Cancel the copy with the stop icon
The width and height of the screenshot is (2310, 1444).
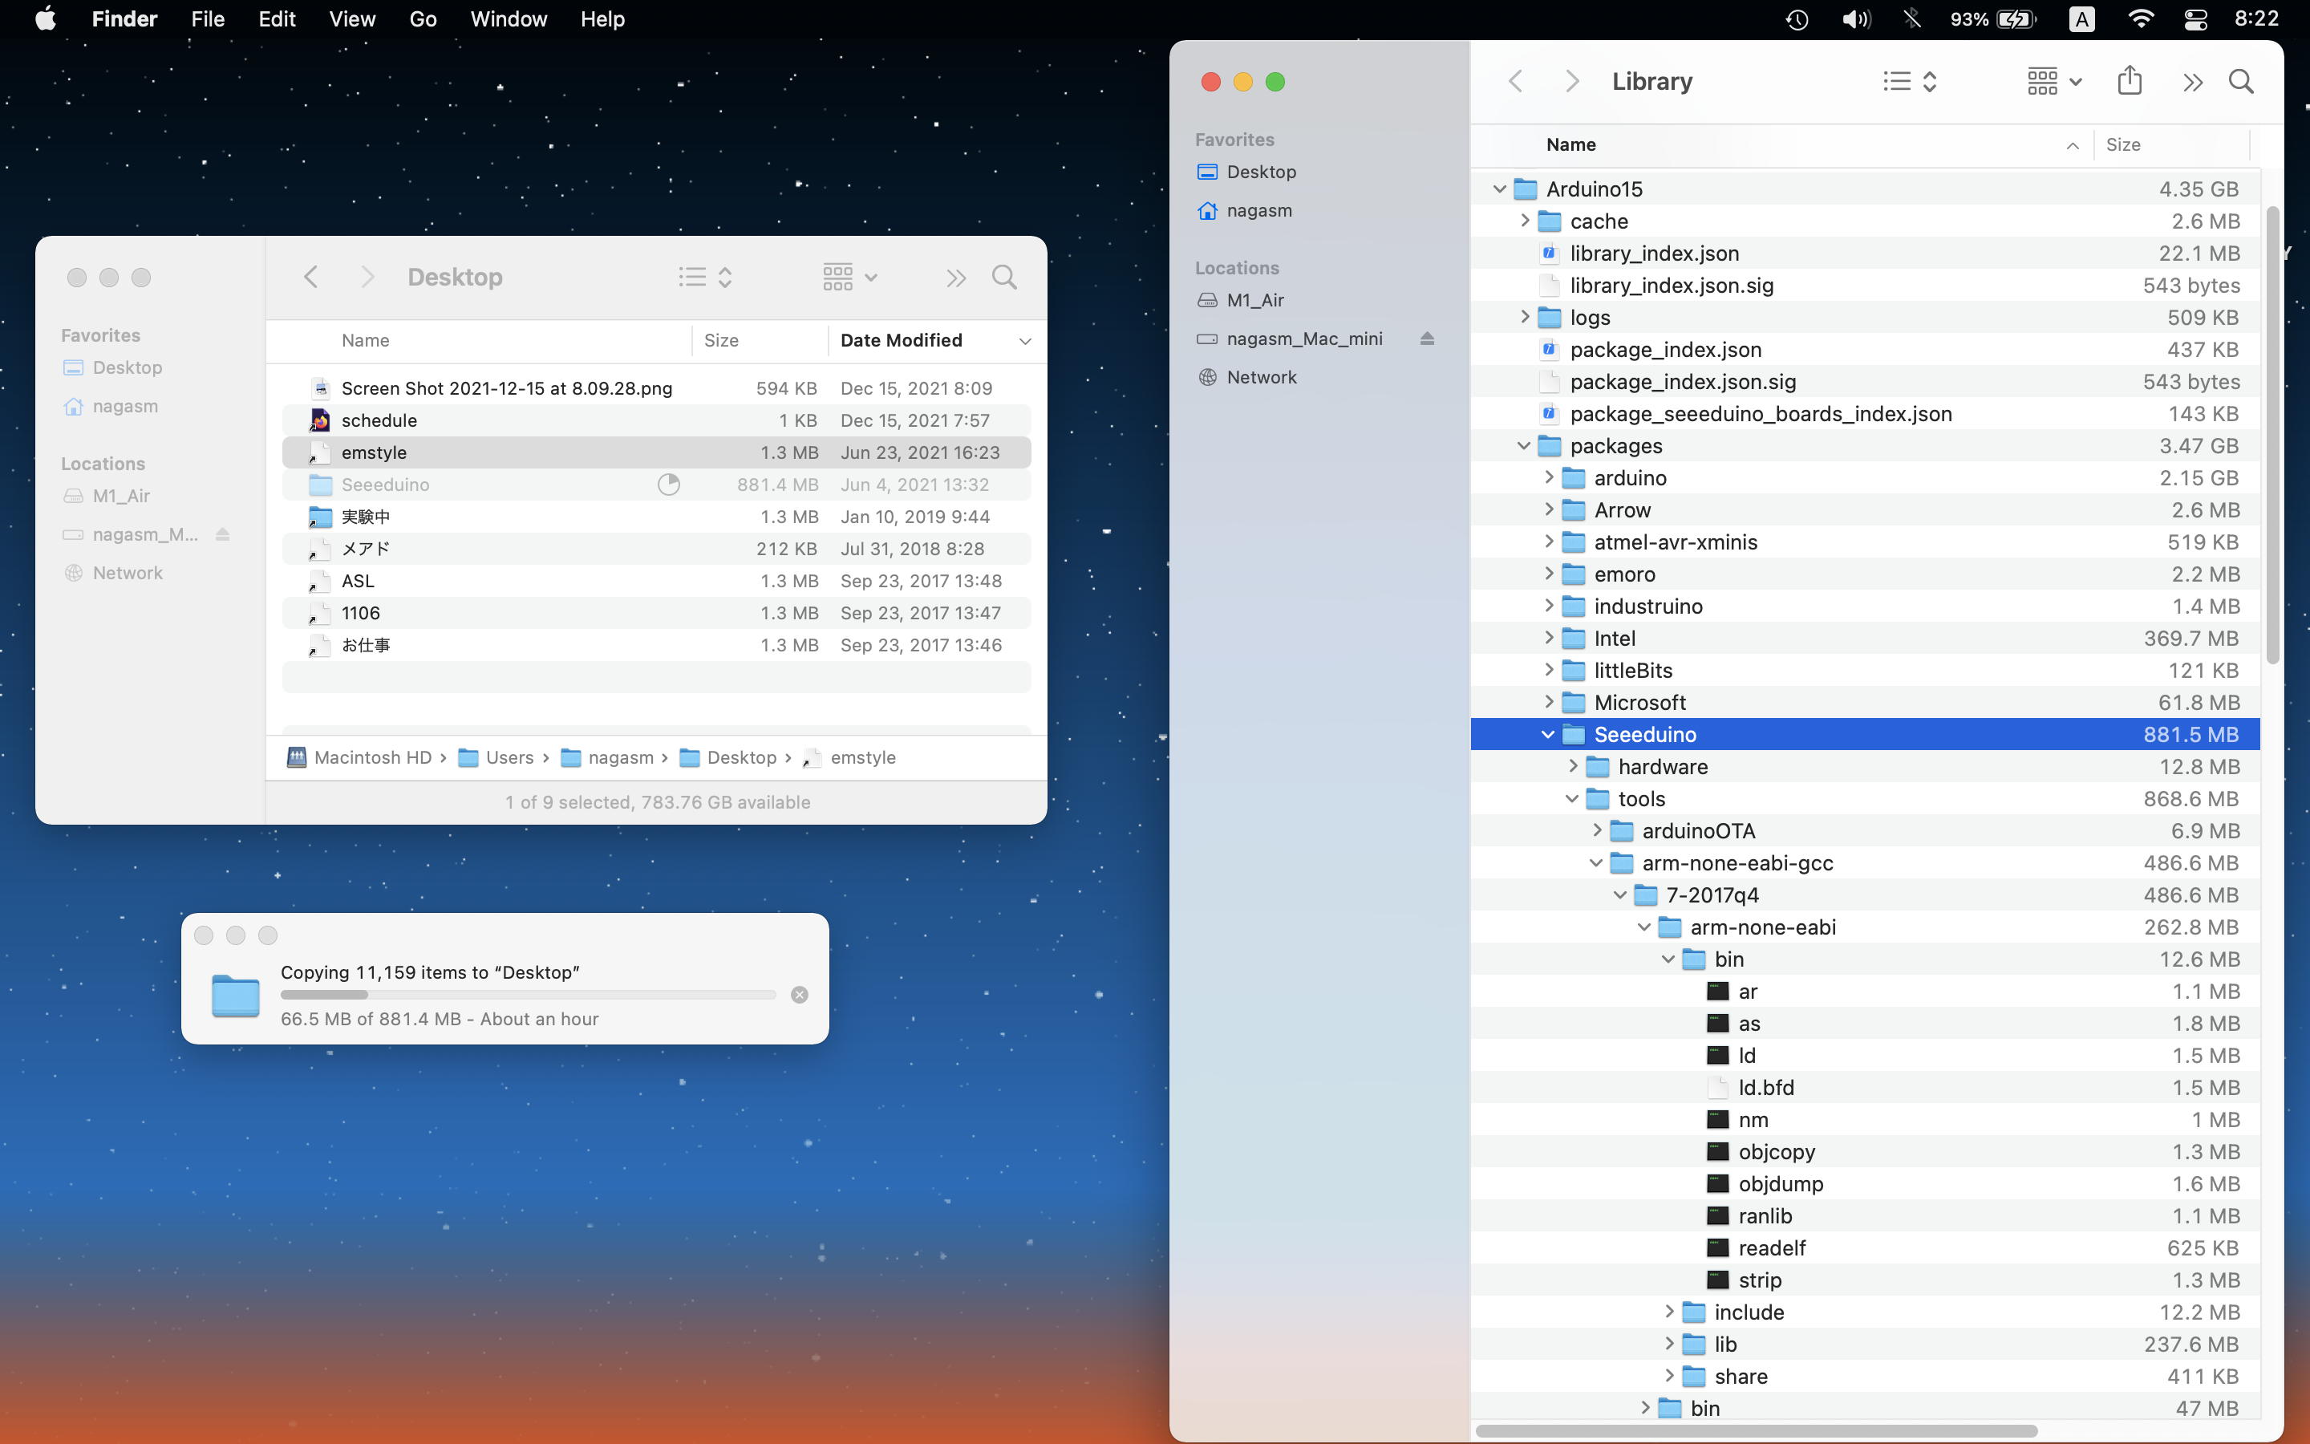pos(799,995)
